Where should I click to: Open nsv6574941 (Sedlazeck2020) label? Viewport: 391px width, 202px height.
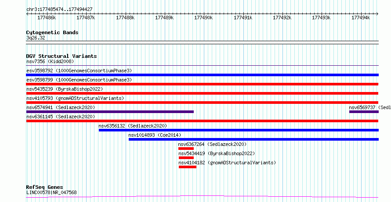point(61,107)
